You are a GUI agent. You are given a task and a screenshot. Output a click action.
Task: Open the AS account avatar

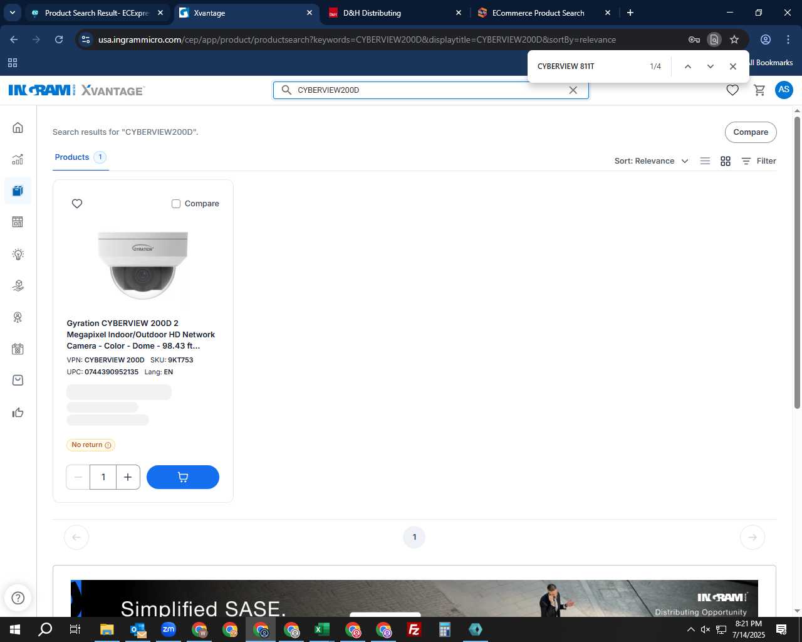[784, 90]
